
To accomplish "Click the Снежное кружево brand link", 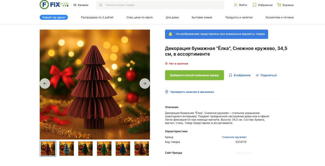I will click(x=234, y=137).
